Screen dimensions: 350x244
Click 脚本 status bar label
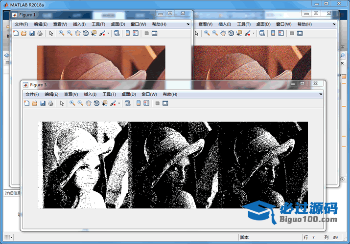click(244, 237)
